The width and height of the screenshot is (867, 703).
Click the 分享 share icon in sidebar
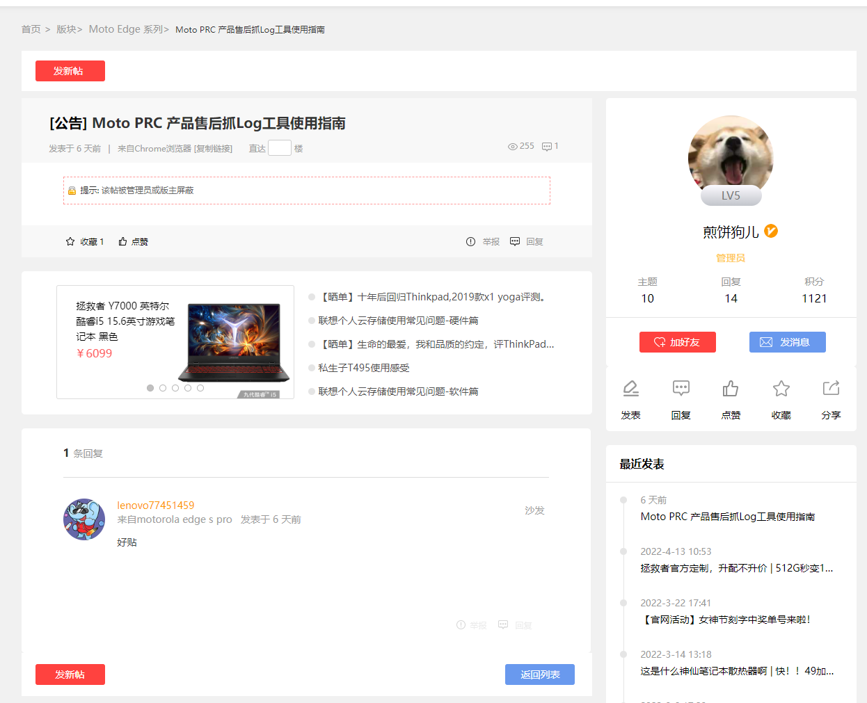(x=831, y=388)
